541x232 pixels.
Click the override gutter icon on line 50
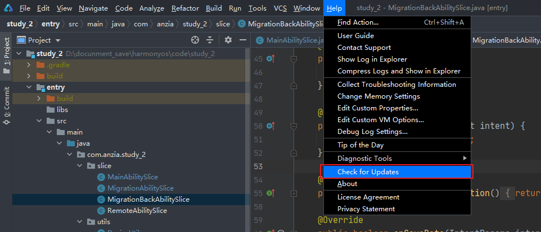(270, 126)
